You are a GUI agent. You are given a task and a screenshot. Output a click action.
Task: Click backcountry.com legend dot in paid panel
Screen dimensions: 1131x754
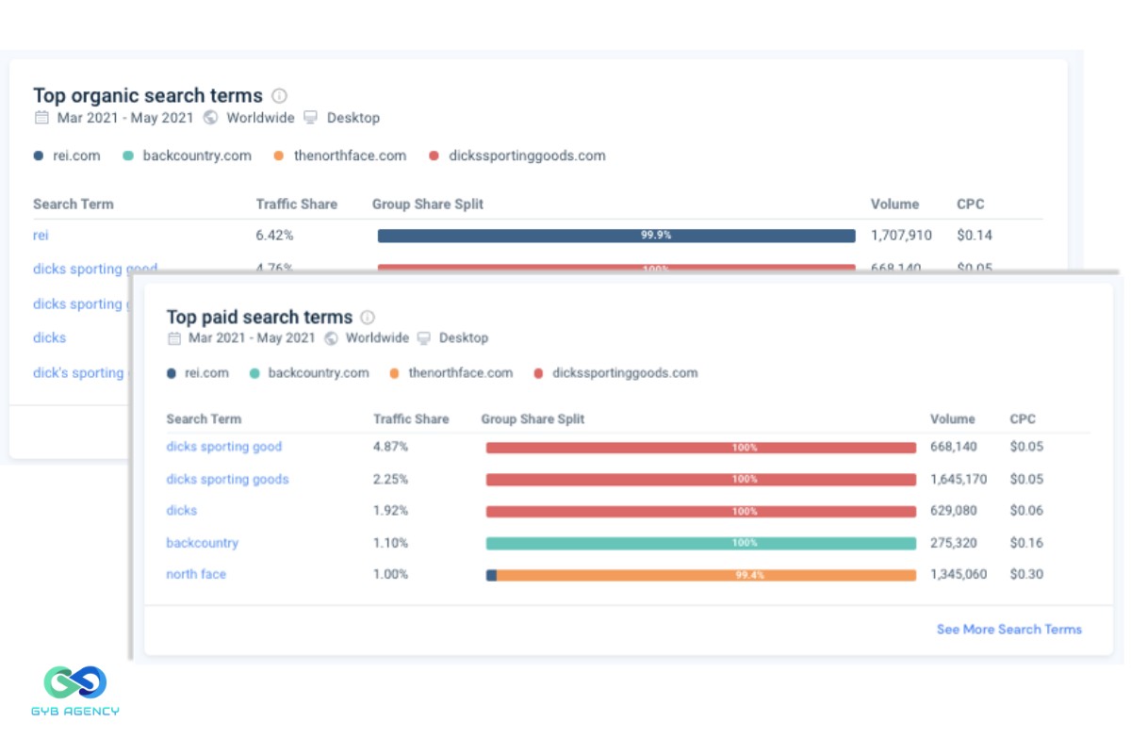(x=254, y=373)
